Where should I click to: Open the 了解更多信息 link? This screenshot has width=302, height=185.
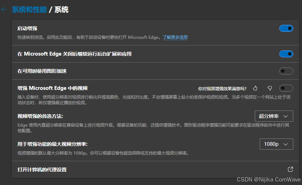(175, 37)
